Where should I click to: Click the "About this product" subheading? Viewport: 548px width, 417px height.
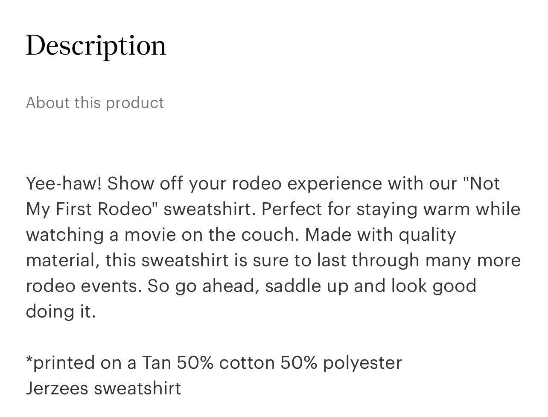(x=95, y=103)
